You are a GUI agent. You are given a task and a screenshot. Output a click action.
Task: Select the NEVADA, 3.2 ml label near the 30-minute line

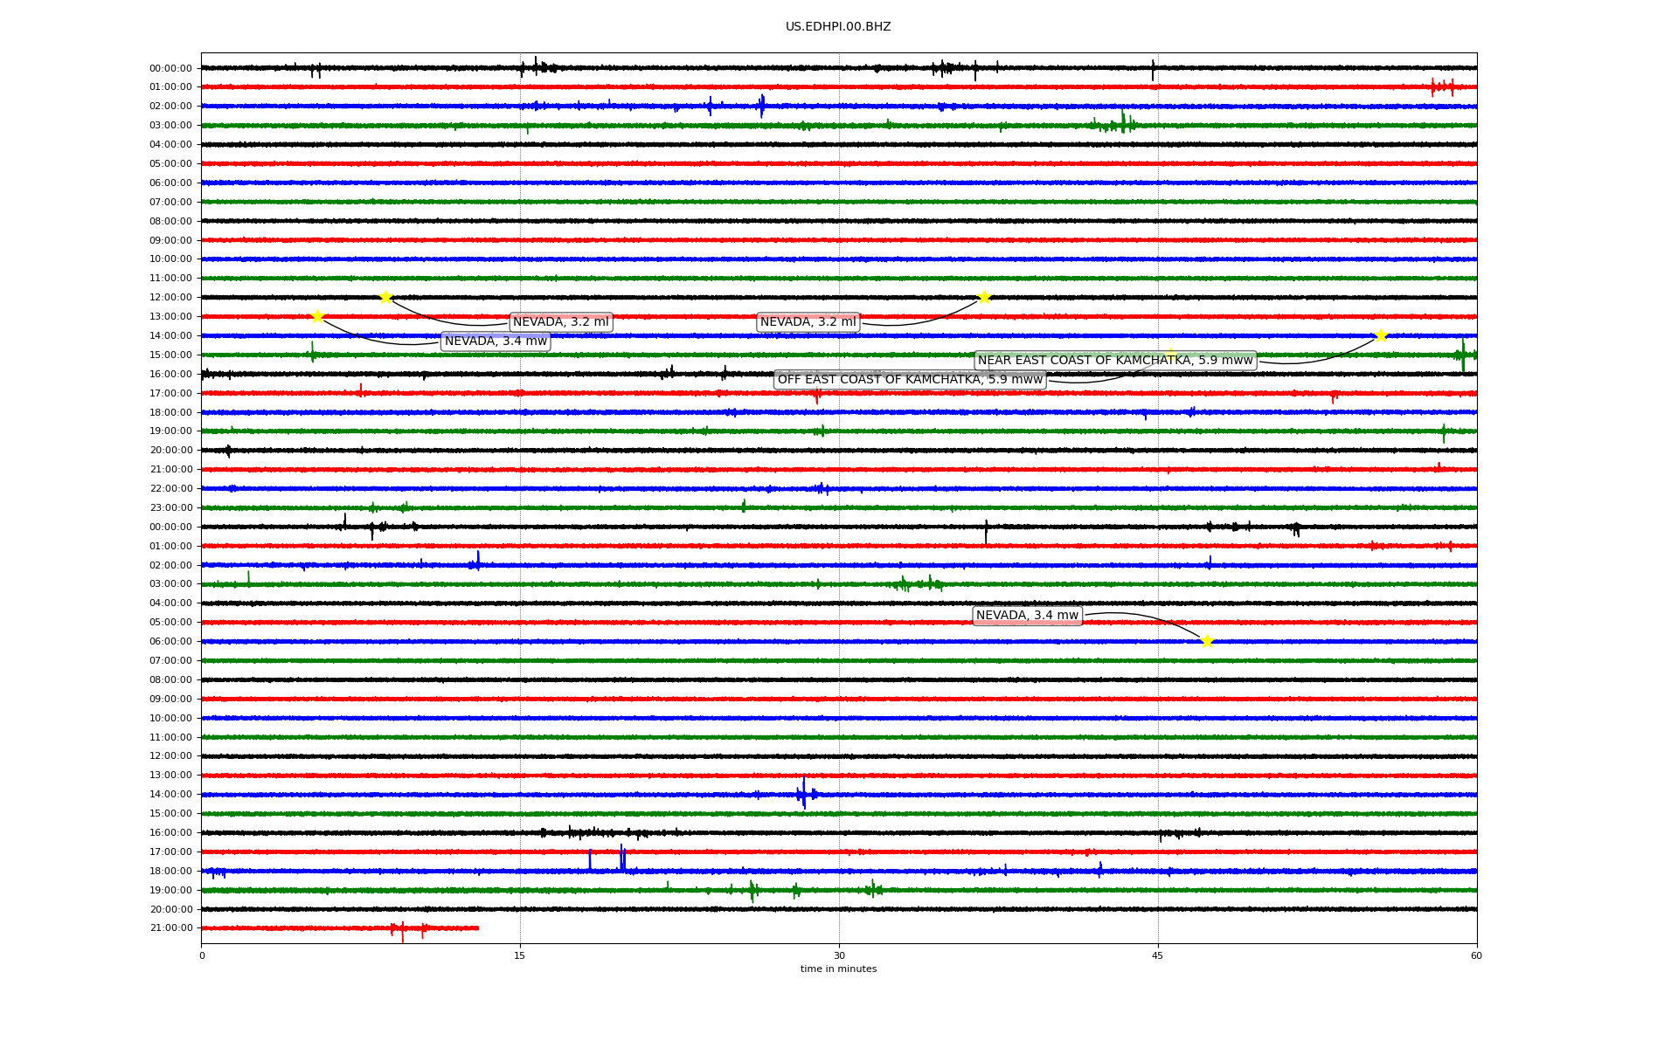click(x=808, y=322)
